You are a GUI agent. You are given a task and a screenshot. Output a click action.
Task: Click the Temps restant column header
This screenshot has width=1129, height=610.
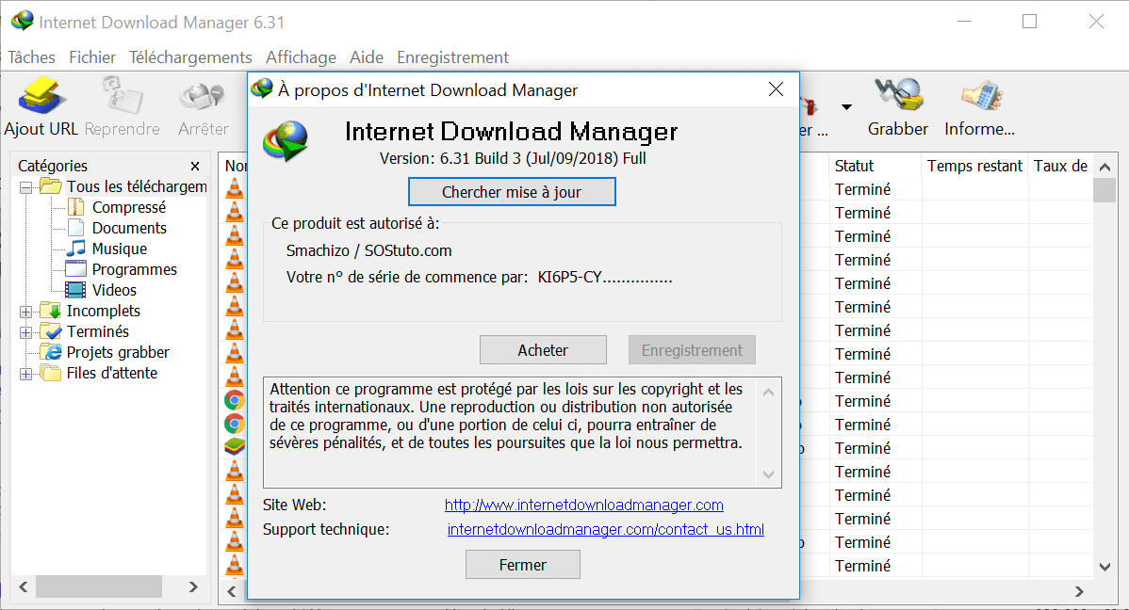(x=974, y=166)
